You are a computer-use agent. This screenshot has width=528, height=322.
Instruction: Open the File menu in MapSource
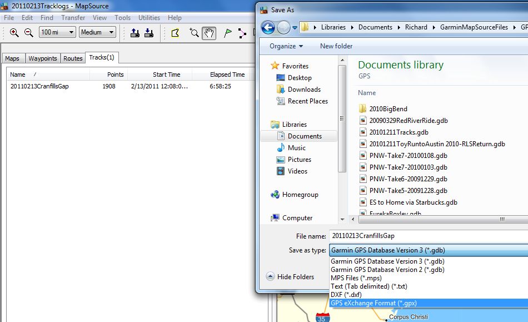point(9,17)
